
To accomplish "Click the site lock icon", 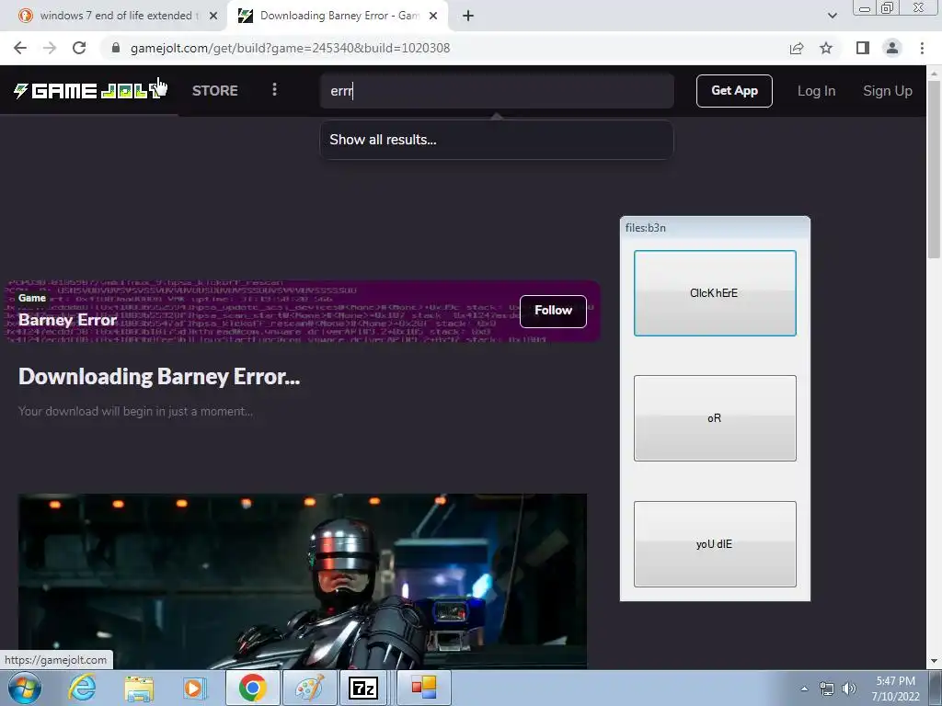I will (x=116, y=48).
